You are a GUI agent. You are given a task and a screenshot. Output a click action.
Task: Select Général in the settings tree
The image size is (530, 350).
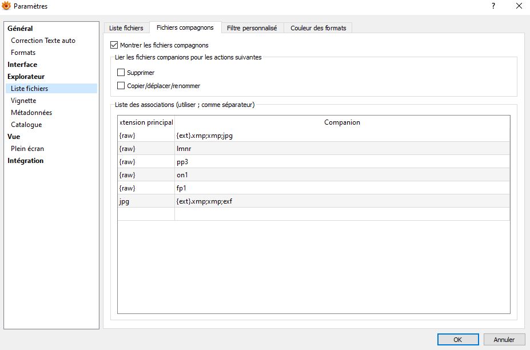tap(20, 29)
